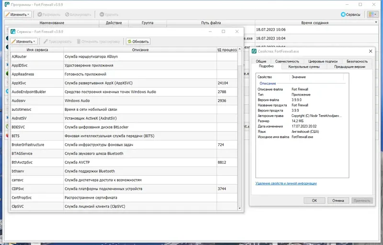
Task: Click the Блокировать button in the programs toolbar
Action: click(x=78, y=14)
